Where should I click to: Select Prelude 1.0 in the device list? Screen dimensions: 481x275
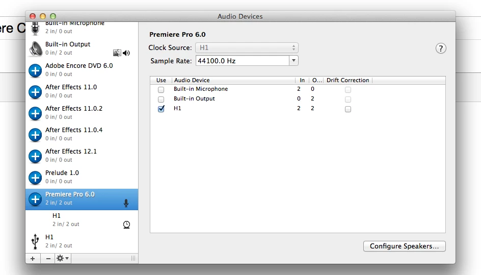coord(82,177)
